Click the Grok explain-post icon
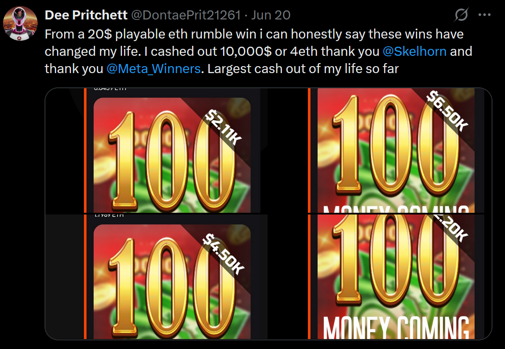Image resolution: width=505 pixels, height=349 pixels. (461, 15)
